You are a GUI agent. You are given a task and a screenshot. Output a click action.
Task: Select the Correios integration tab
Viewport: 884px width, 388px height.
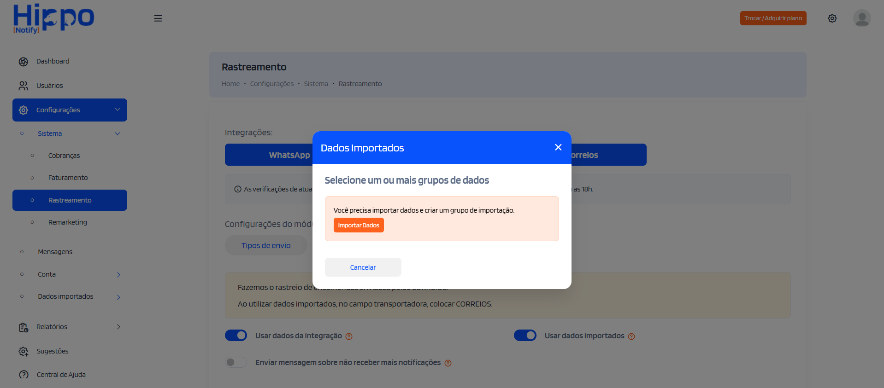pyautogui.click(x=609, y=155)
